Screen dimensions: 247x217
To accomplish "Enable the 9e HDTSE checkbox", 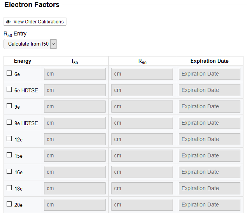I will click(9, 122).
